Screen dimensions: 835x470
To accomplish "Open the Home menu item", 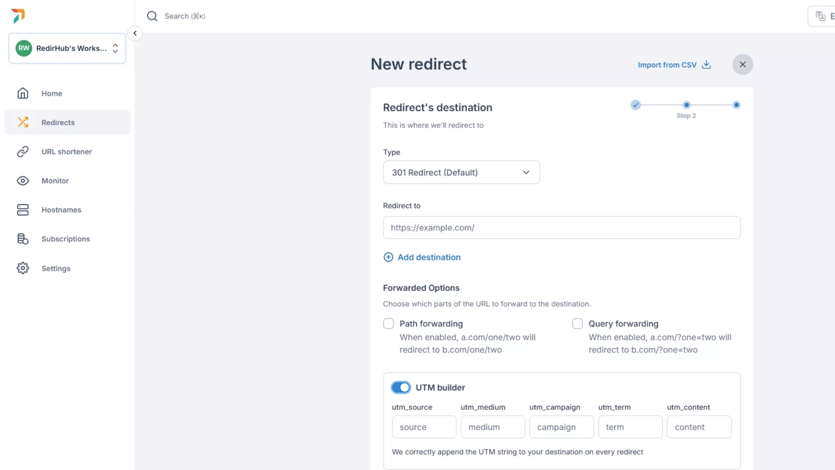I will 52,94.
